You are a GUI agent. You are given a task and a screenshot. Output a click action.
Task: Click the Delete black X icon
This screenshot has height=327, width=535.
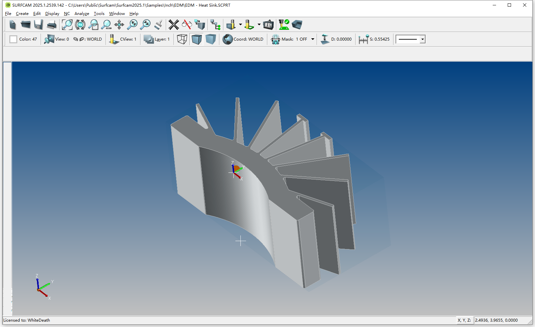coord(173,25)
